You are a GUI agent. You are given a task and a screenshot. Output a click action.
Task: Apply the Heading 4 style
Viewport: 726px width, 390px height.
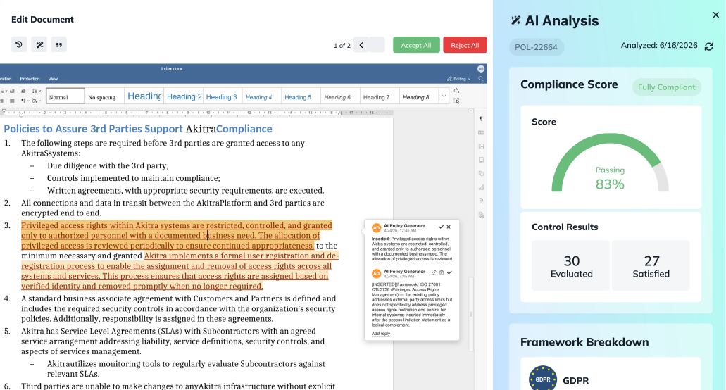coord(262,96)
